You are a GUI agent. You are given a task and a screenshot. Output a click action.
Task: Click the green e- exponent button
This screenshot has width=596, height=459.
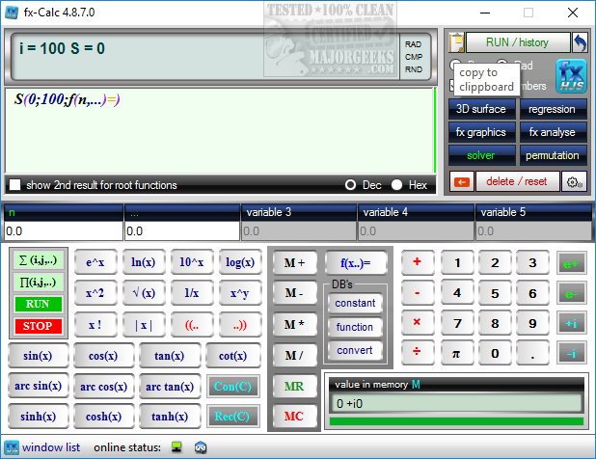(571, 293)
